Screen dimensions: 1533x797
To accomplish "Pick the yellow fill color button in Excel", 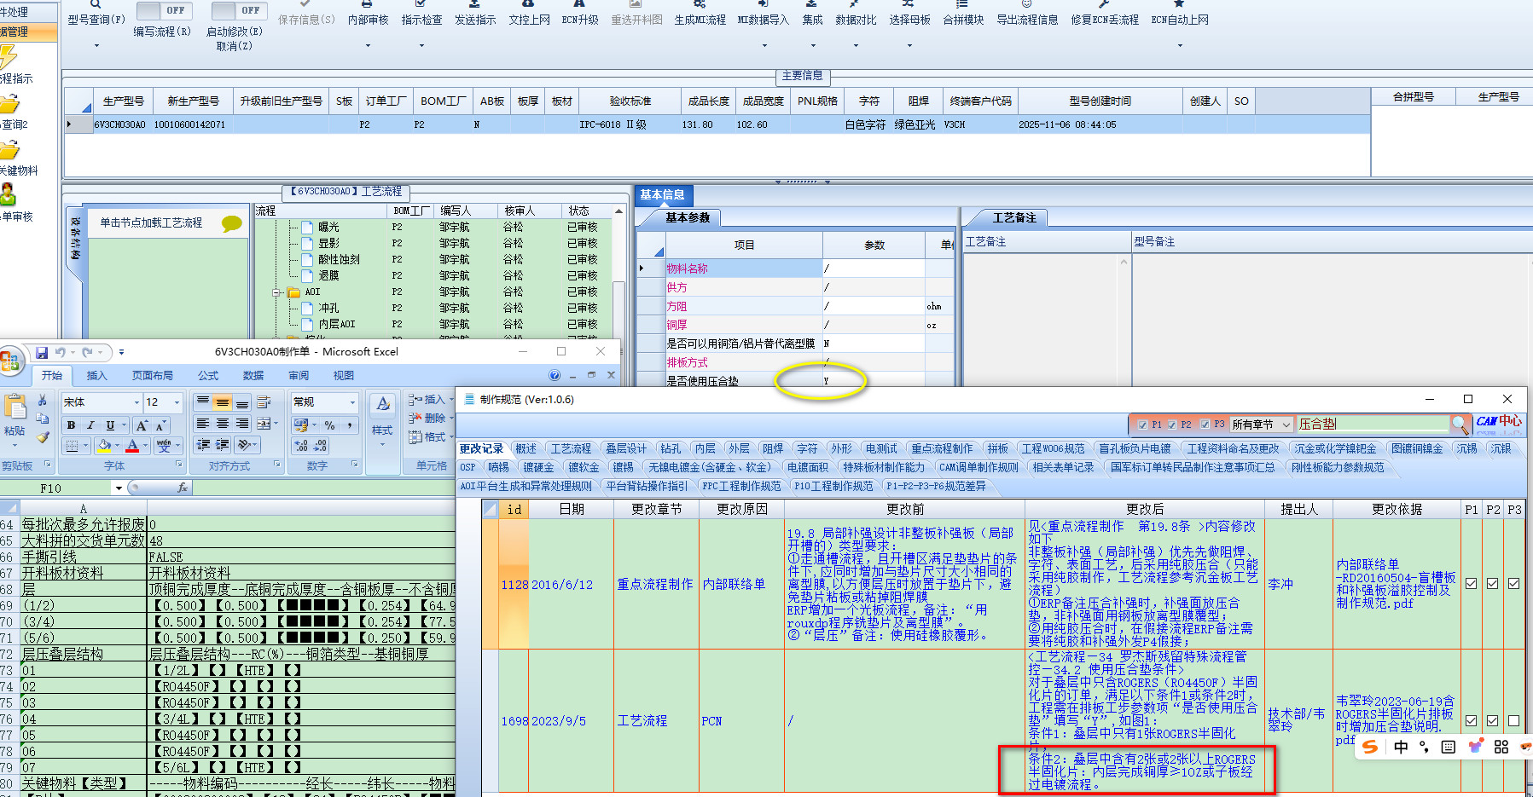I will [x=103, y=445].
